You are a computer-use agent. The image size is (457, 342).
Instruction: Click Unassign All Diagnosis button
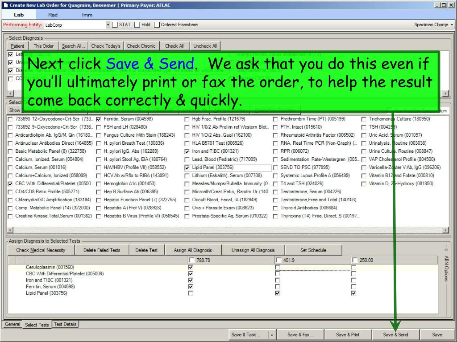click(253, 250)
